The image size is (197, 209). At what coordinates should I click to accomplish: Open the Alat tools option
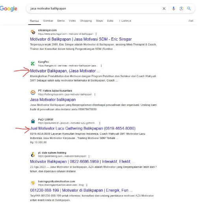pyautogui.click(x=191, y=21)
